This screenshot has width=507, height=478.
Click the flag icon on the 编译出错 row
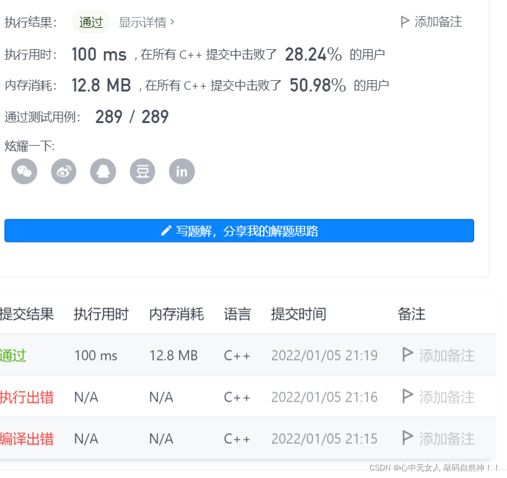click(x=408, y=438)
